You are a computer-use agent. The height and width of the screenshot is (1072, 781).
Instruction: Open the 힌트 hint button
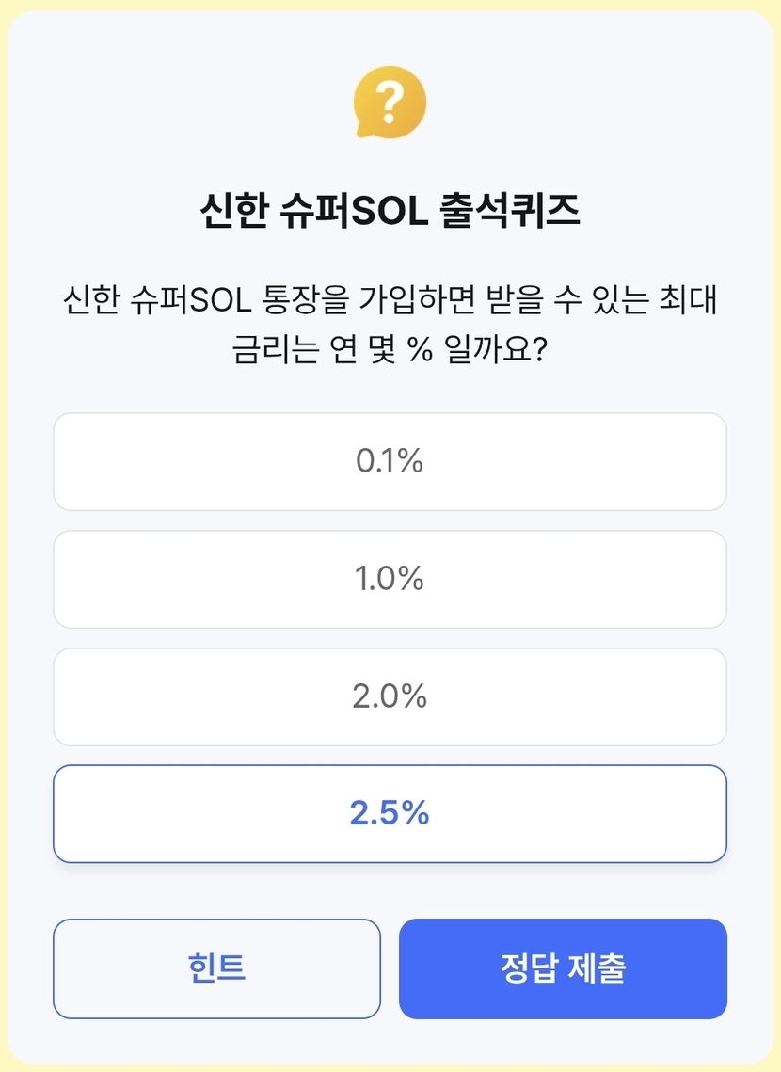[216, 968]
